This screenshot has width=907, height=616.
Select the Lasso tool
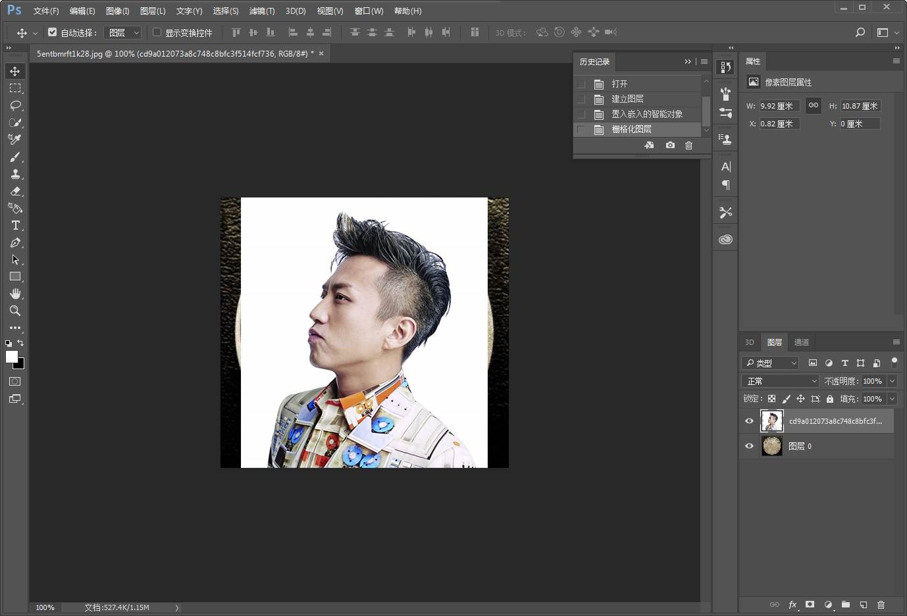click(15, 105)
